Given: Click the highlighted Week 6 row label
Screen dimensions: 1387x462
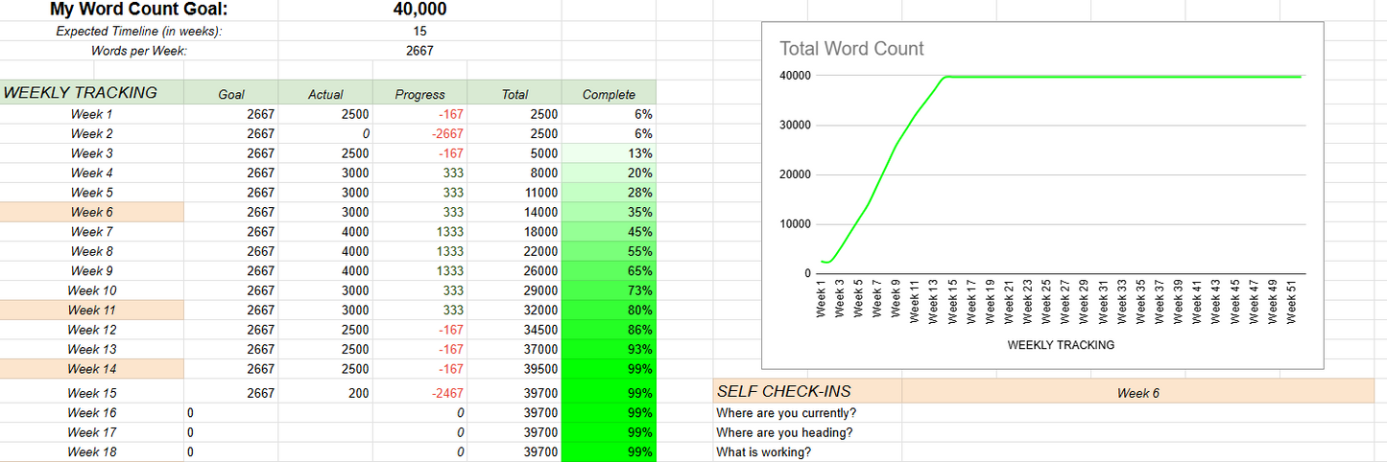Looking at the screenshot, I should coord(92,212).
